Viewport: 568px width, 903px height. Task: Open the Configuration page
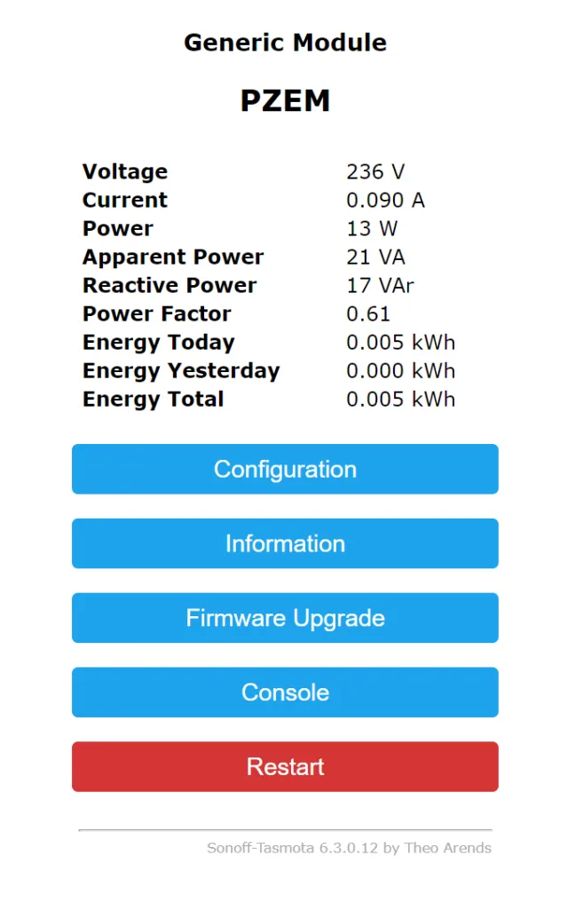(x=284, y=469)
